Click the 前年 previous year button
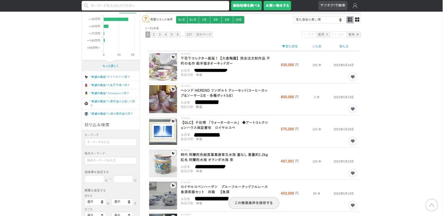 [354, 34]
